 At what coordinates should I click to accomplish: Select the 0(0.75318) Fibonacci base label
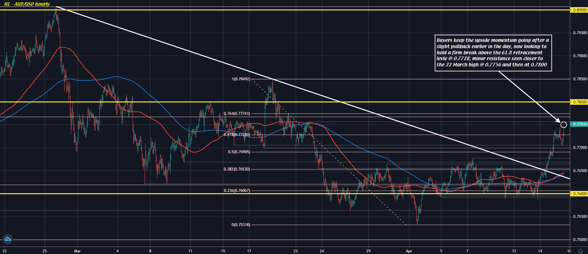coord(241,225)
